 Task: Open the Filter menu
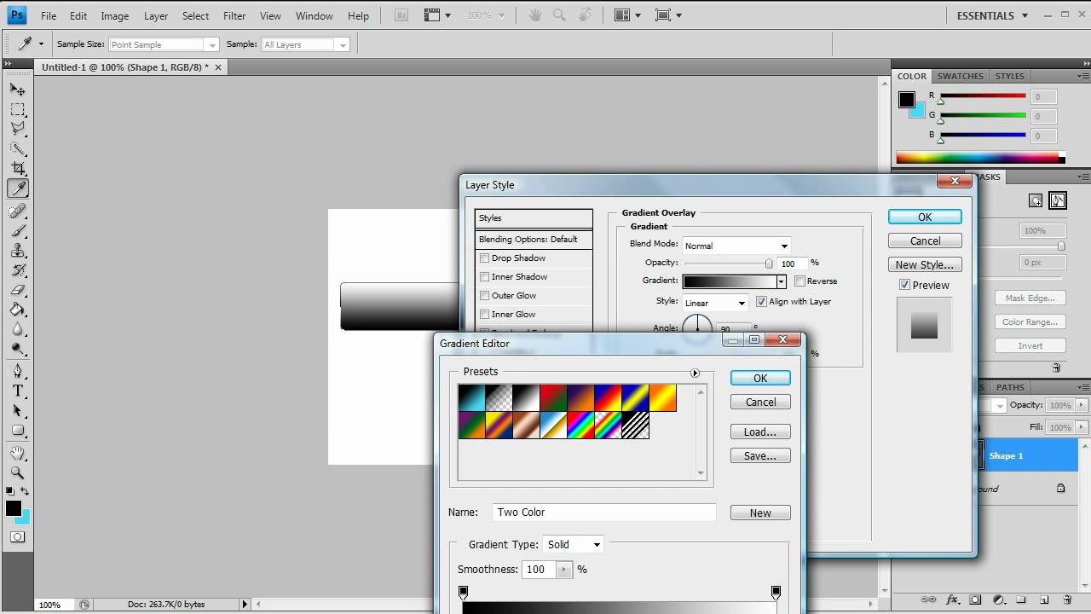coord(234,15)
